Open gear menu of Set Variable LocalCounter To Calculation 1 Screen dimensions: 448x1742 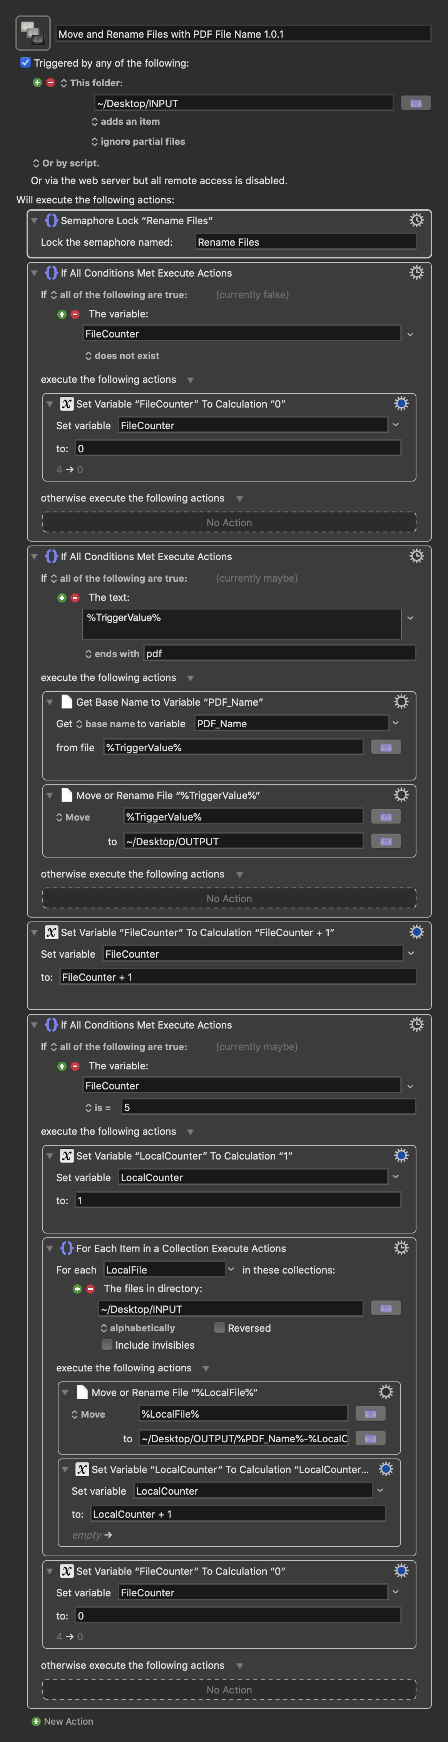pos(401,1155)
